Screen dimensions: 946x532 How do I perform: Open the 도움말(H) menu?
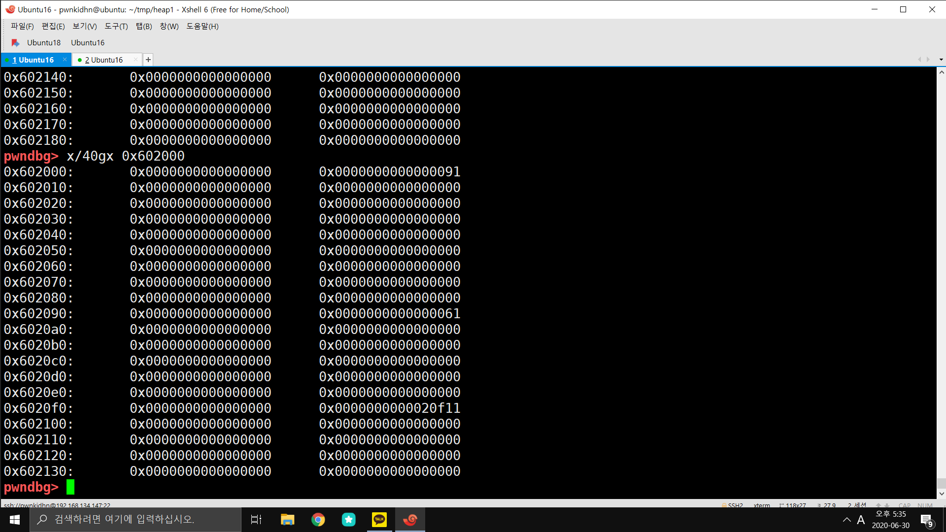click(203, 26)
